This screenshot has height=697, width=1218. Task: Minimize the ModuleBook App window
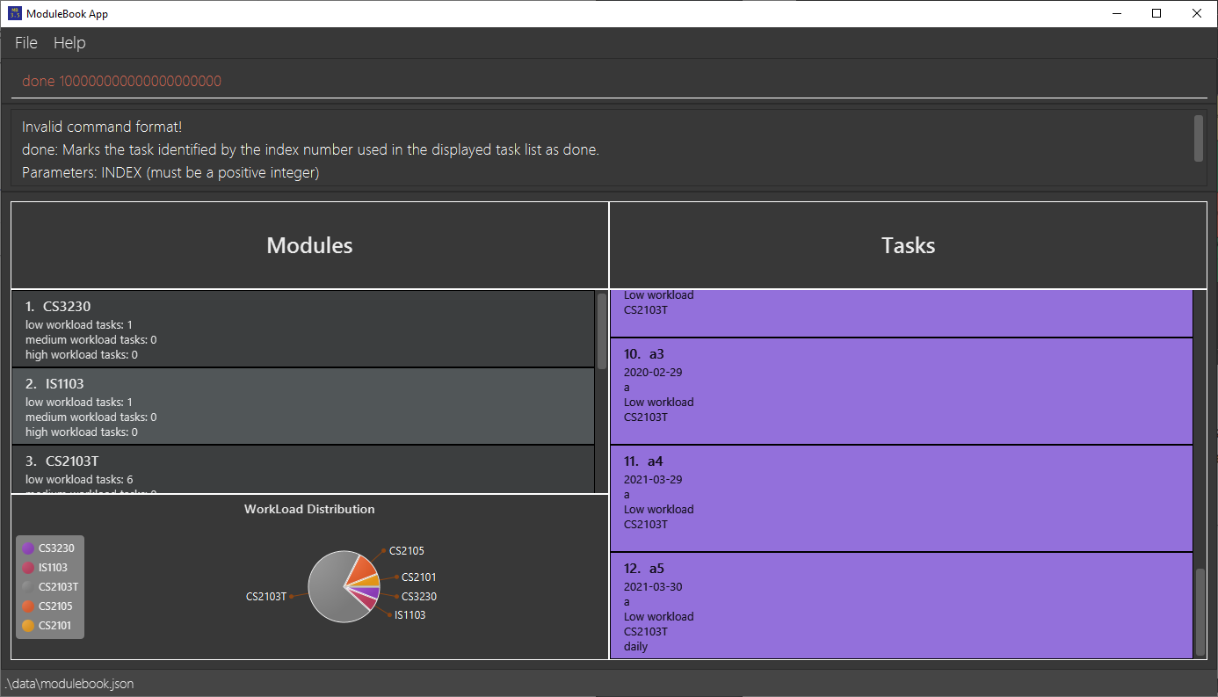click(x=1117, y=13)
